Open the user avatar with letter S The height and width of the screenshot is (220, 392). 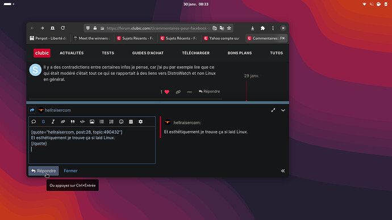pyautogui.click(x=35, y=70)
